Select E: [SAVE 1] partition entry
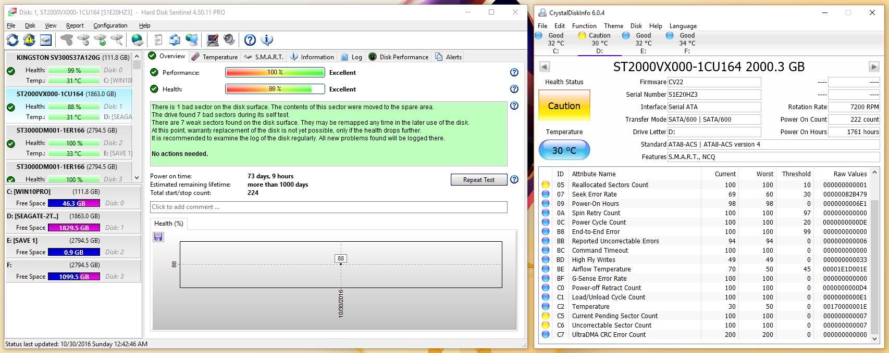This screenshot has height=353, width=889. point(73,246)
